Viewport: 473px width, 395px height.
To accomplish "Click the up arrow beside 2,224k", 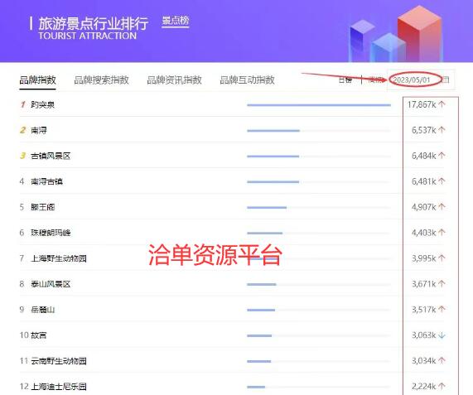I will (x=442, y=386).
